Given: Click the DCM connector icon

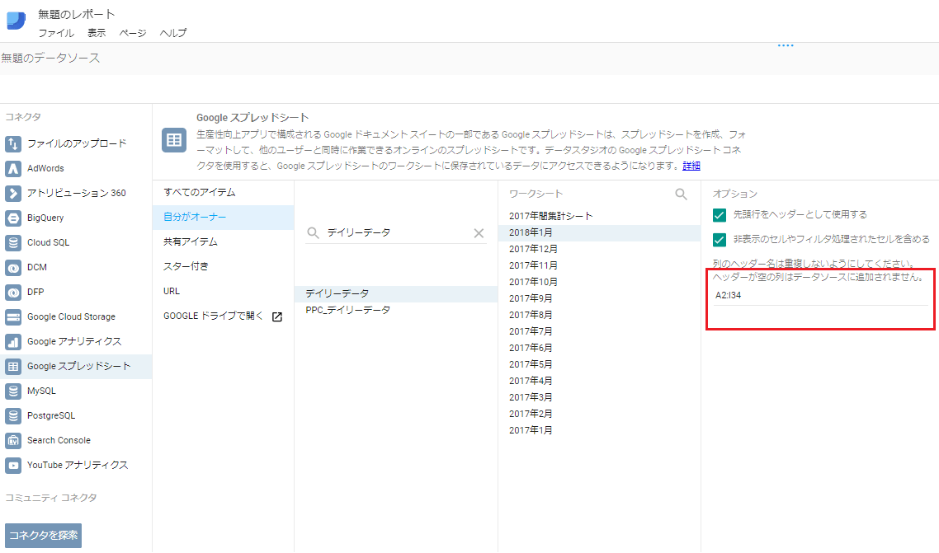Looking at the screenshot, I should click(13, 267).
